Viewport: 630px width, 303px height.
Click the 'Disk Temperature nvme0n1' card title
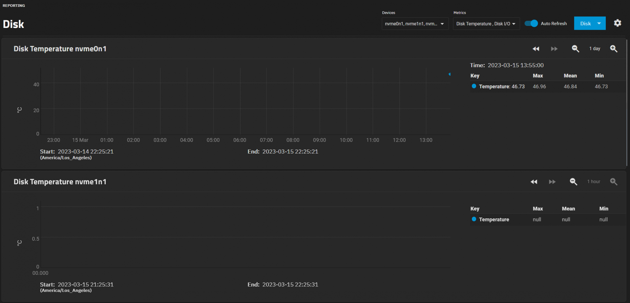click(x=60, y=49)
